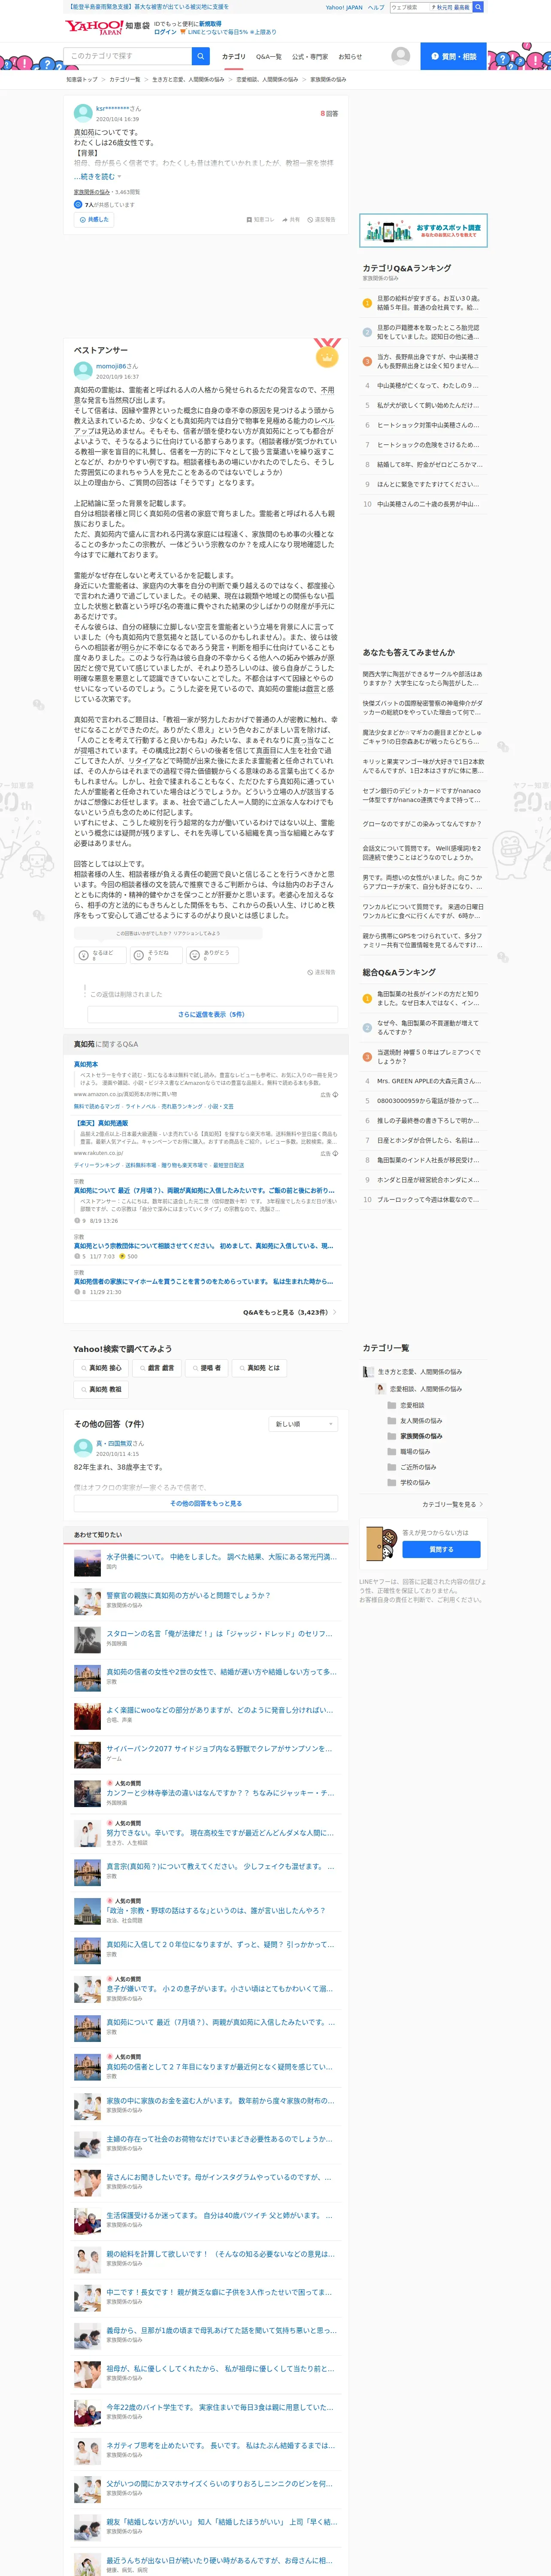Click search chip 提唱 者
Screen dimensions: 551x2576
(206, 1368)
